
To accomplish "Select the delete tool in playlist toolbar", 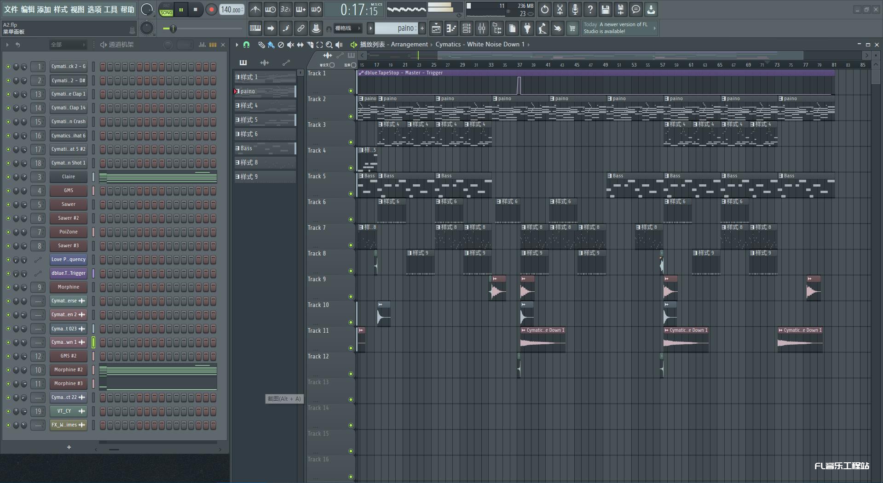I will pyautogui.click(x=281, y=45).
